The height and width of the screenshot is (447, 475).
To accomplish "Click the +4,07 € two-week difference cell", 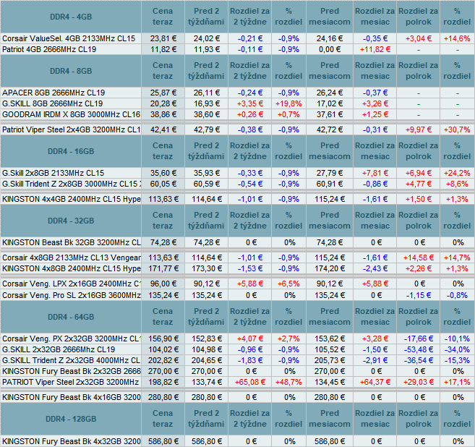I will tap(250, 339).
